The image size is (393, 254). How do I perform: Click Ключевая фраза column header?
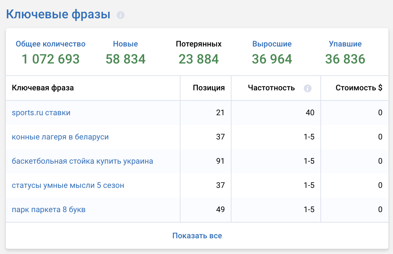pos(43,88)
